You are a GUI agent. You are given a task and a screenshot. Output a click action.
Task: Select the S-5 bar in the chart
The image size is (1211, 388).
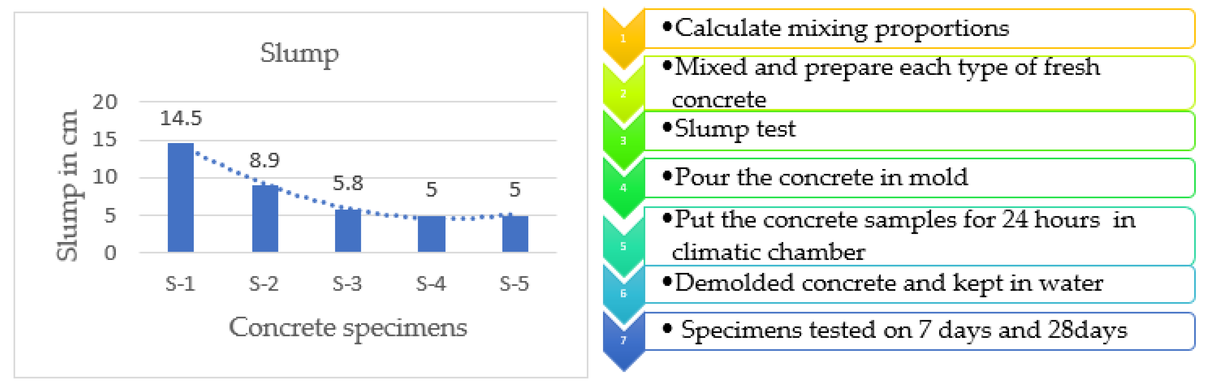tap(515, 234)
